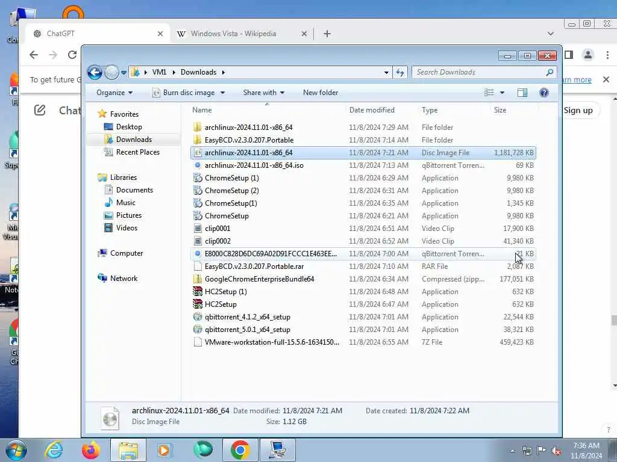
Task: Open Documents library
Action: point(134,189)
